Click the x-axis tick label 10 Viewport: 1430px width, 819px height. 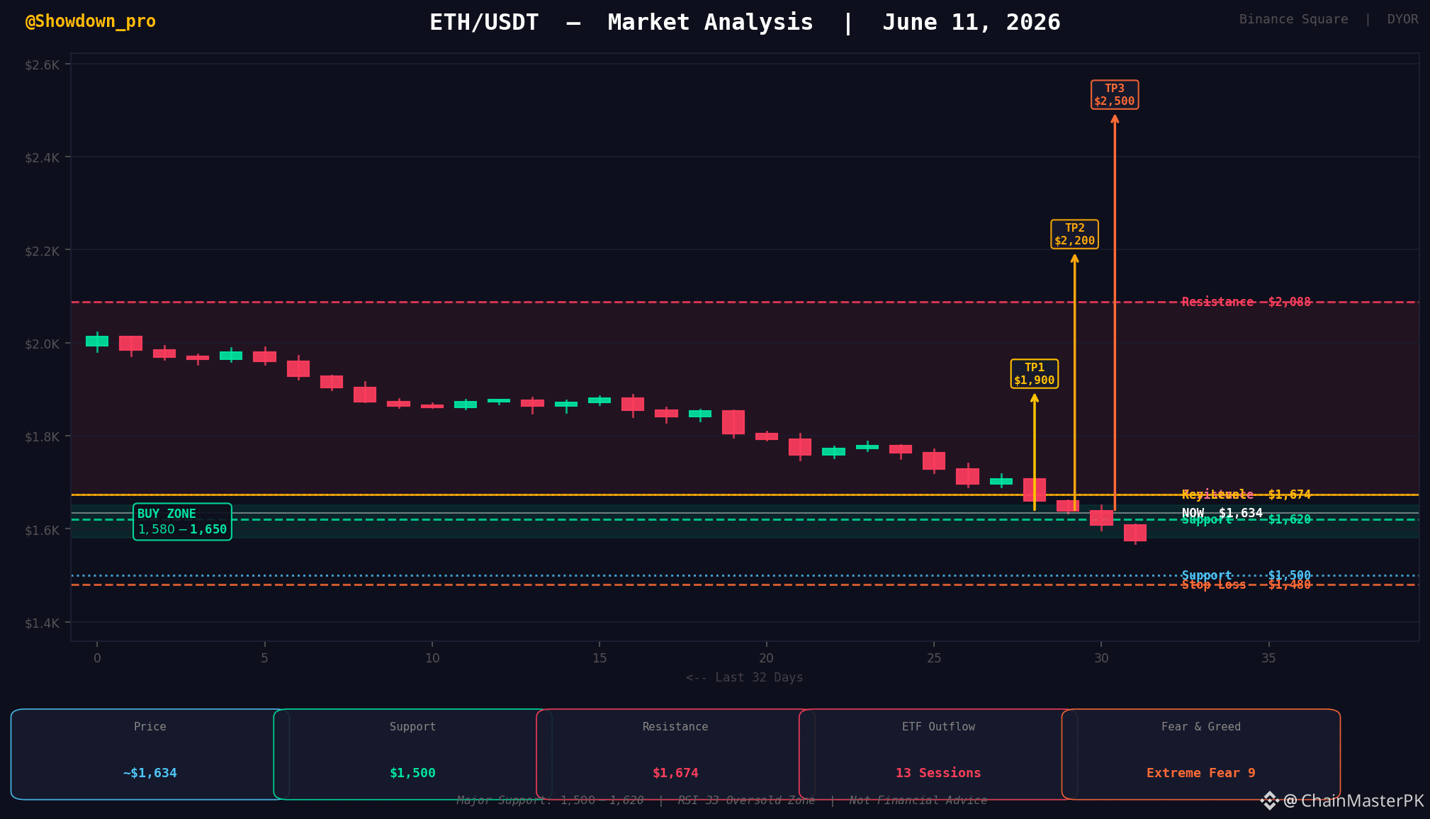[x=432, y=658]
